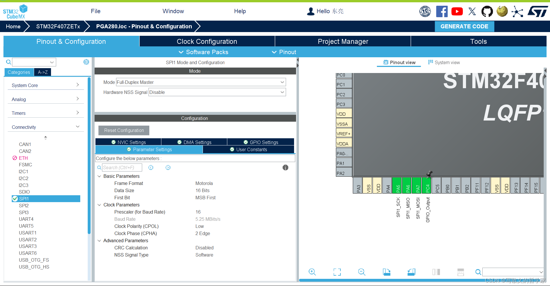Open the X (Twitter) icon link
Image resolution: width=550 pixels, height=286 pixels.
(x=472, y=11)
